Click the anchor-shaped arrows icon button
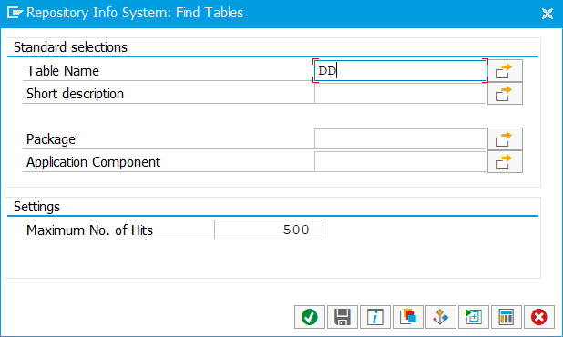563x337 pixels. (441, 317)
